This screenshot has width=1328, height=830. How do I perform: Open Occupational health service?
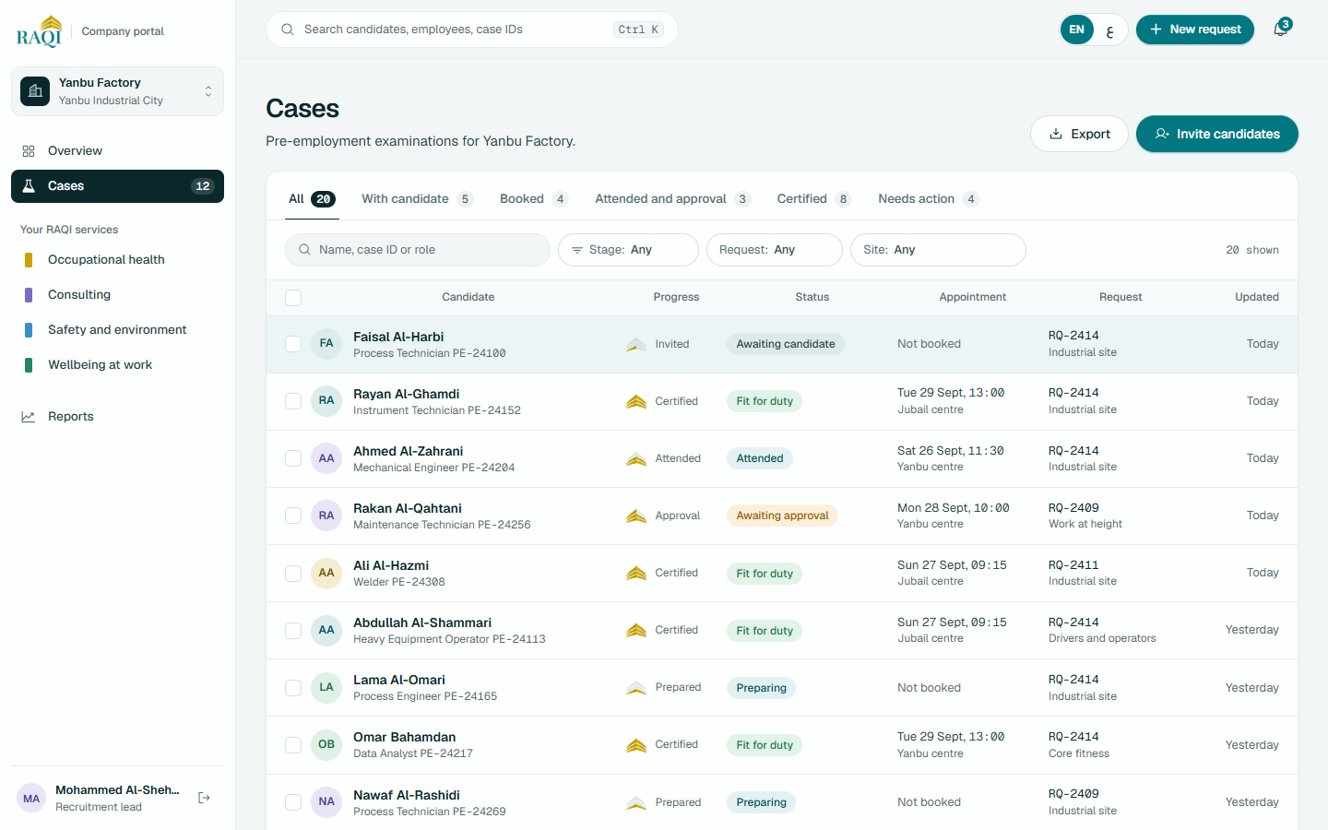pos(117,260)
